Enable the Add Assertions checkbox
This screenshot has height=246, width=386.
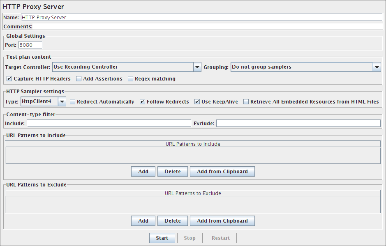click(x=79, y=79)
